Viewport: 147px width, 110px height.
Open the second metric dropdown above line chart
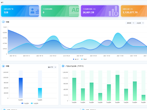140,23
